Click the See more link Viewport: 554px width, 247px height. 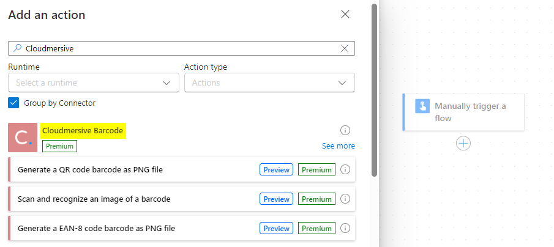338,146
